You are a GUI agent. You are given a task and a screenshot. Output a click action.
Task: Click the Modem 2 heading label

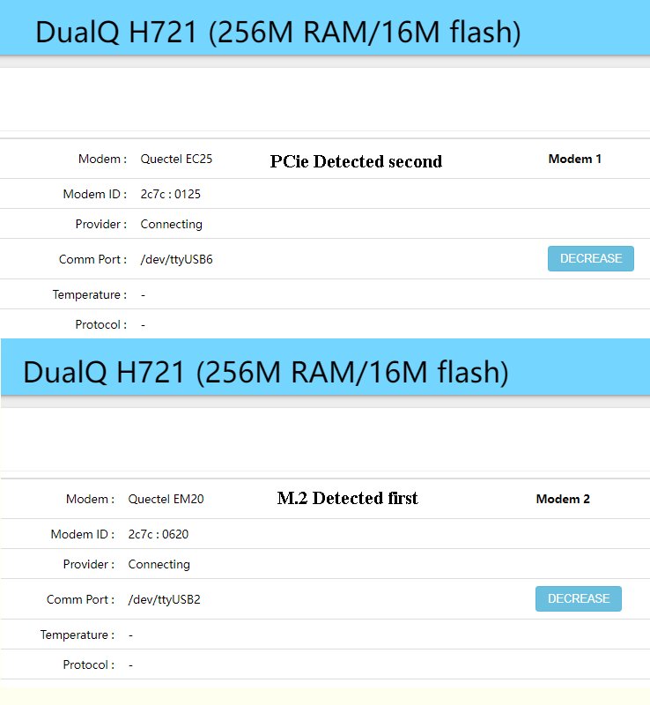click(563, 499)
